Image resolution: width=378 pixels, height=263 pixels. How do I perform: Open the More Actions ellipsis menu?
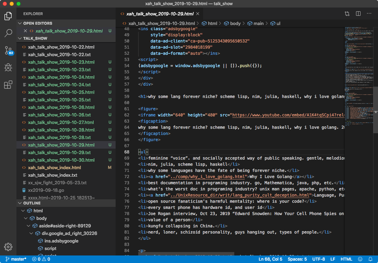click(x=369, y=14)
